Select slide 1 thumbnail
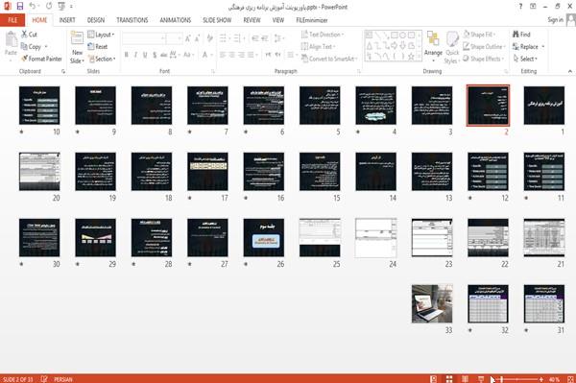 544,106
